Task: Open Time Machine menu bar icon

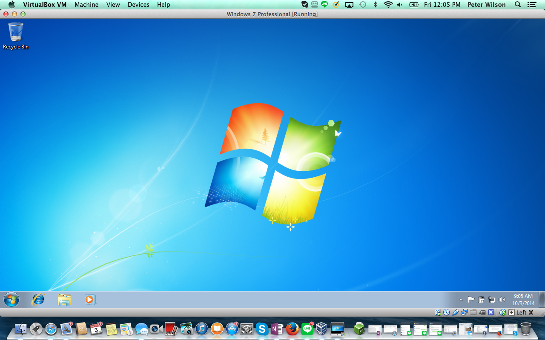Action: coord(363,5)
